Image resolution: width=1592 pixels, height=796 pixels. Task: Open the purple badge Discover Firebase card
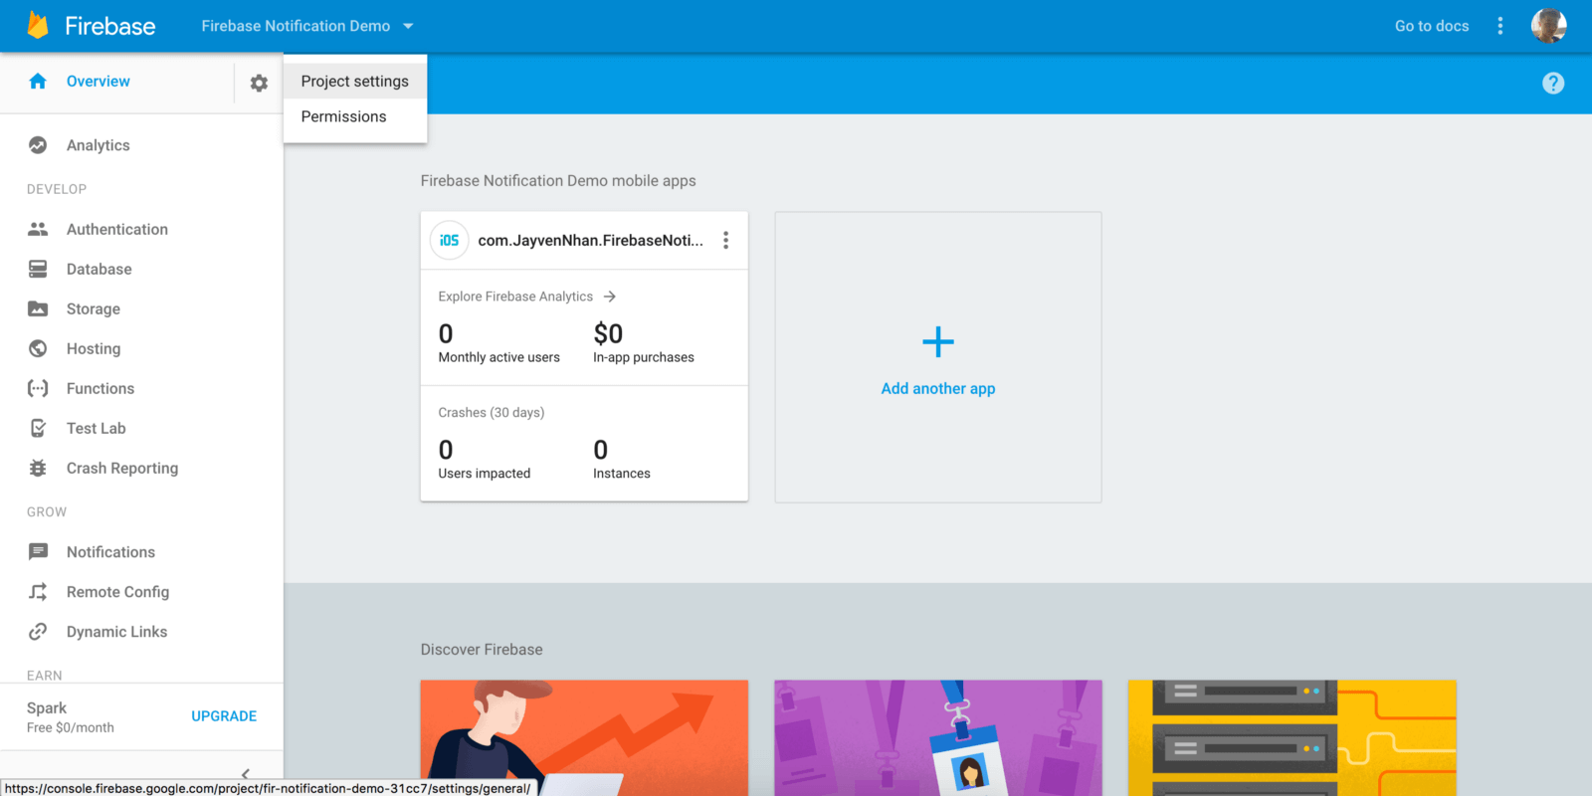click(938, 738)
